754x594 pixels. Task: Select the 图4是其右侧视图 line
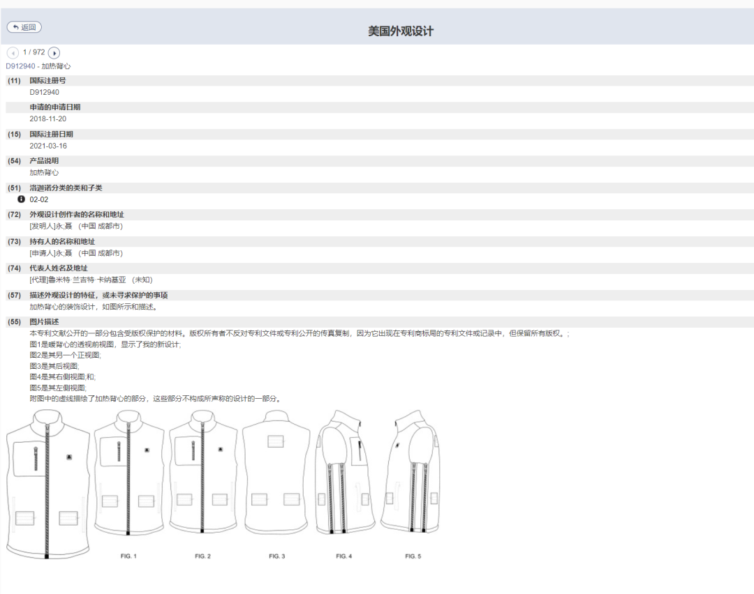coord(63,377)
